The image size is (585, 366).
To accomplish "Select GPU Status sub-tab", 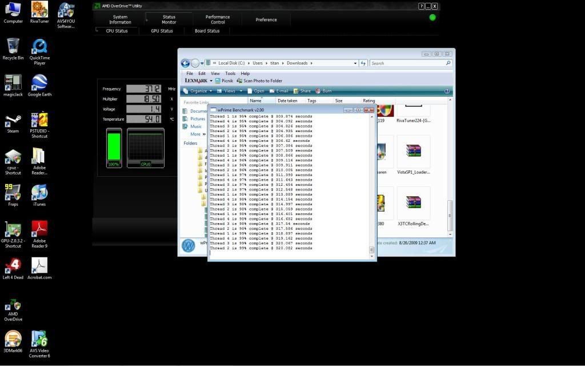I will click(x=162, y=31).
